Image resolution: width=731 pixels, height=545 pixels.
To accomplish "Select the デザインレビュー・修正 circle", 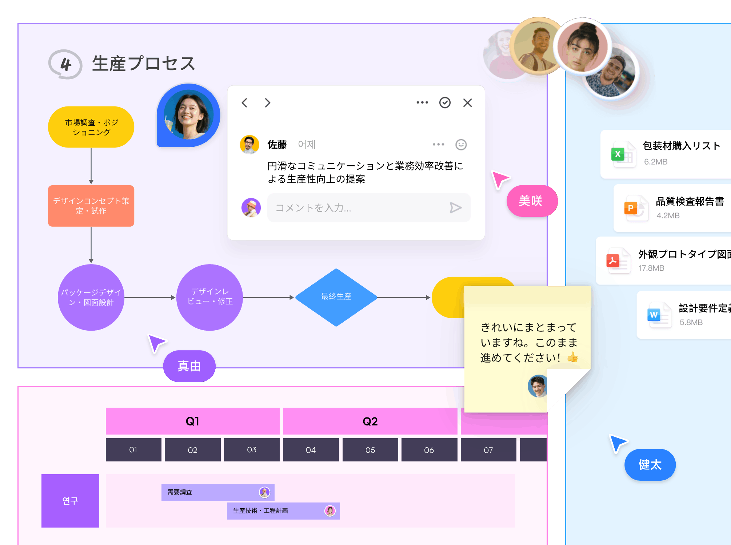I will tap(209, 297).
